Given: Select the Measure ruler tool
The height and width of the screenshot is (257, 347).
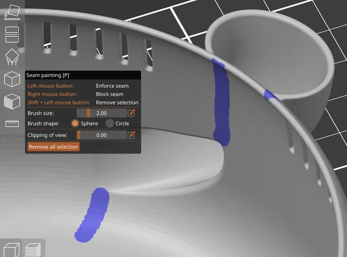Looking at the screenshot, I should point(12,123).
